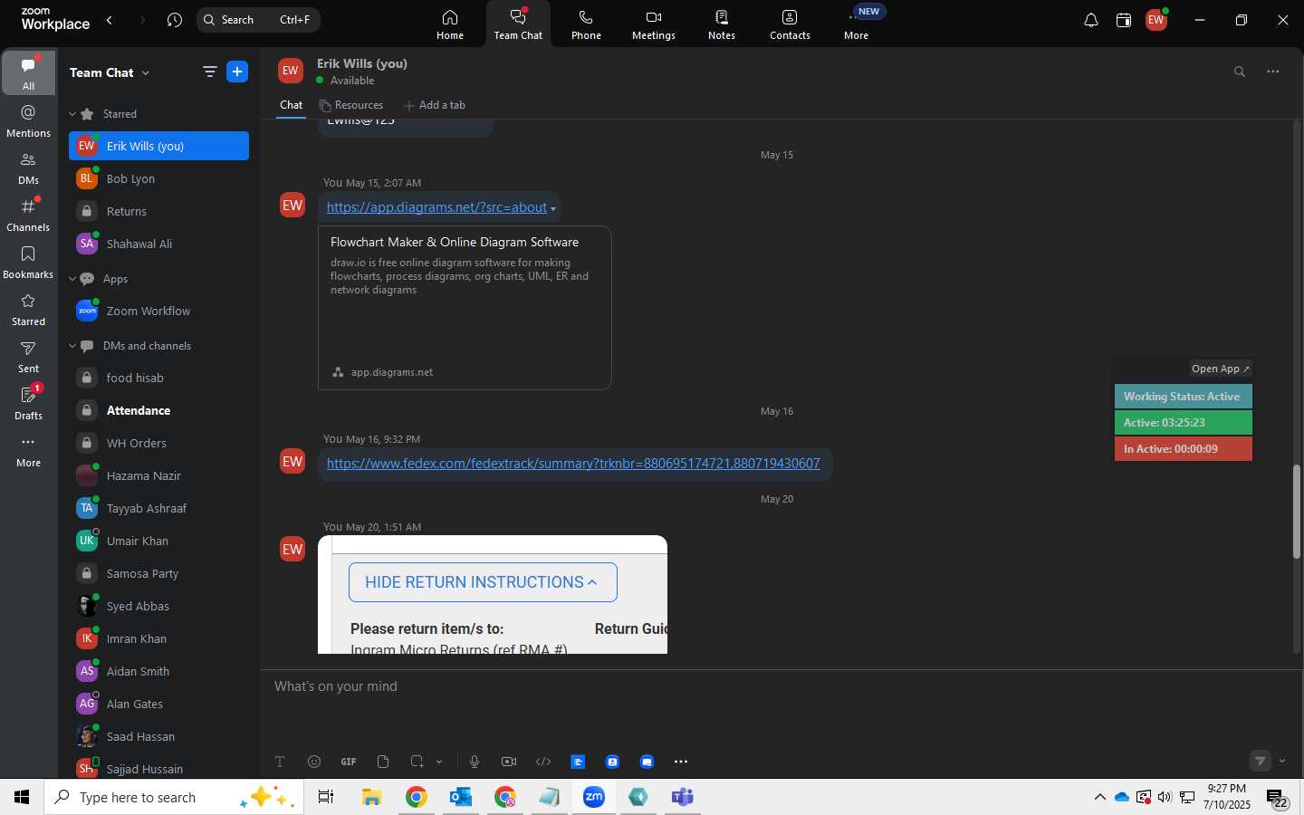Viewport: 1304px width, 815px height.
Task: Open the Attendance channel
Action: coord(158,410)
